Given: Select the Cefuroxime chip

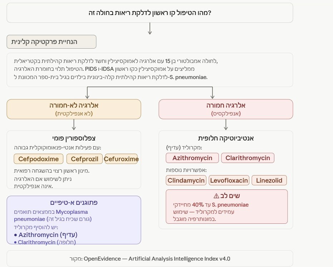Looking at the screenshot, I should [x=121, y=159].
